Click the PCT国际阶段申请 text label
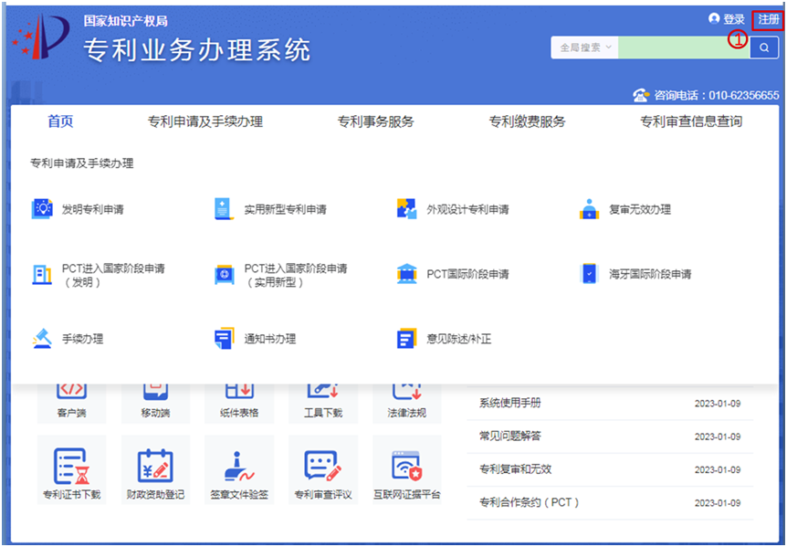The width and height of the screenshot is (787, 547). pyautogui.click(x=467, y=274)
